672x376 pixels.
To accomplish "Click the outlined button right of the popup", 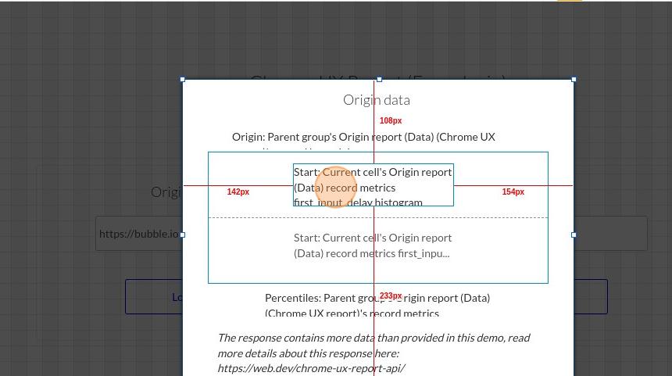I will click(x=591, y=297).
